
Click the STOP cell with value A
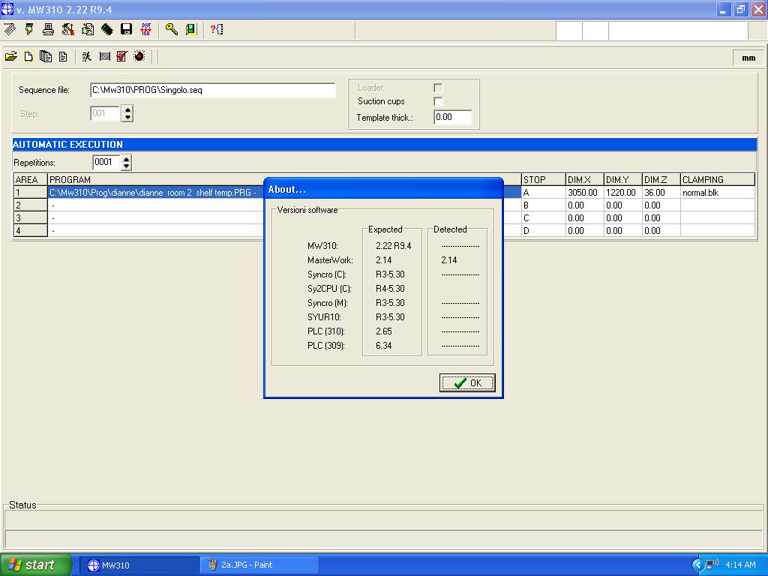coord(543,193)
